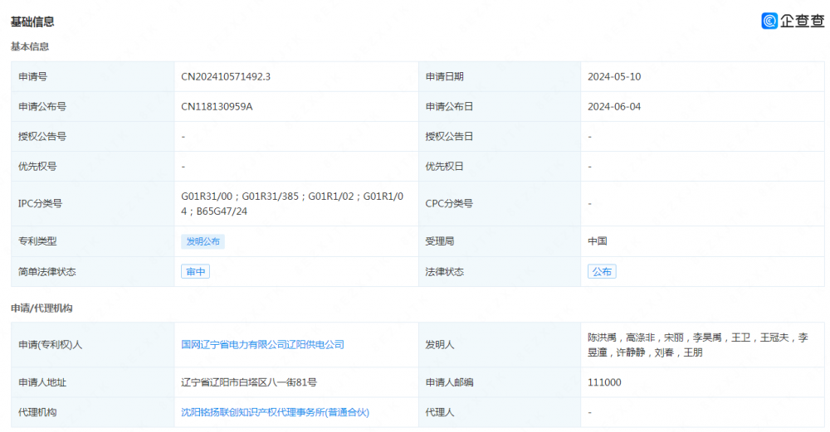
Task: Select the inventors list starting with 陈洪禹
Action: click(698, 345)
